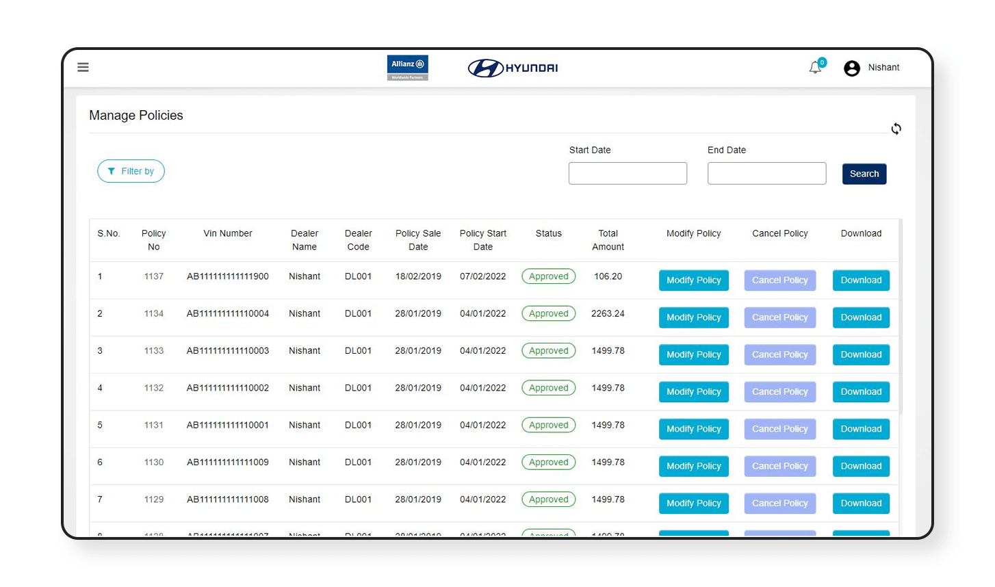Modify Policy for policy 1133
The image size is (995, 587).
694,354
